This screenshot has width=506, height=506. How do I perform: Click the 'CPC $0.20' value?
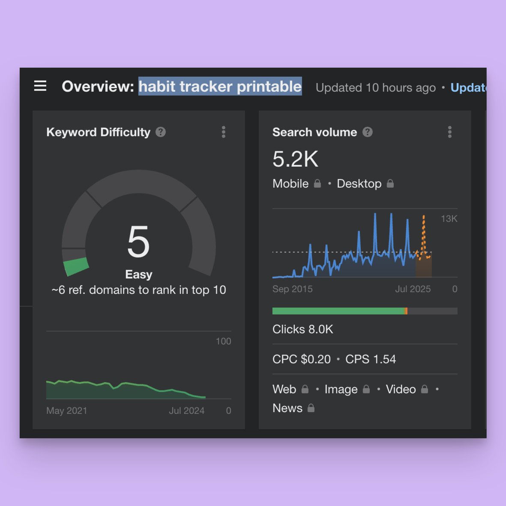301,359
